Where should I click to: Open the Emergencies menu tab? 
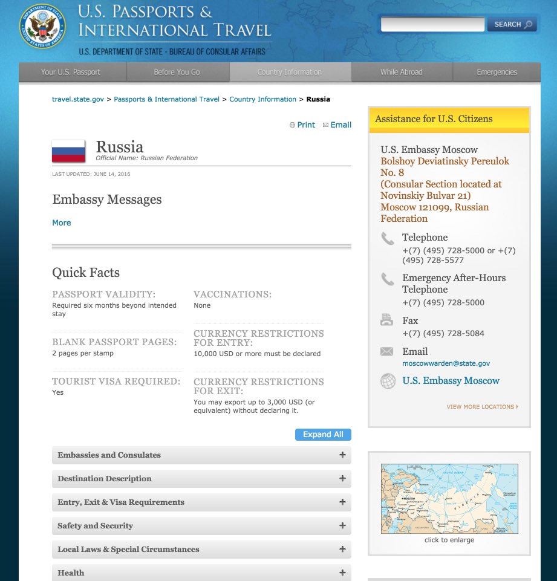coord(497,73)
